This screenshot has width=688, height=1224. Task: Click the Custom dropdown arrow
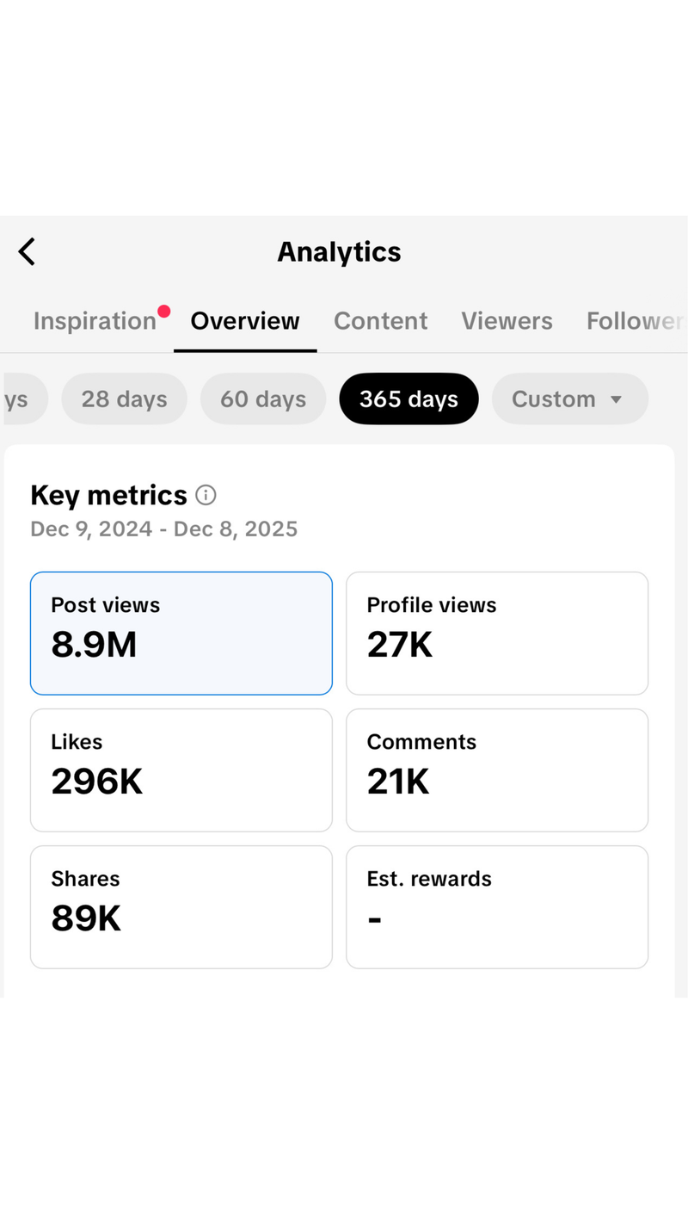click(x=616, y=399)
